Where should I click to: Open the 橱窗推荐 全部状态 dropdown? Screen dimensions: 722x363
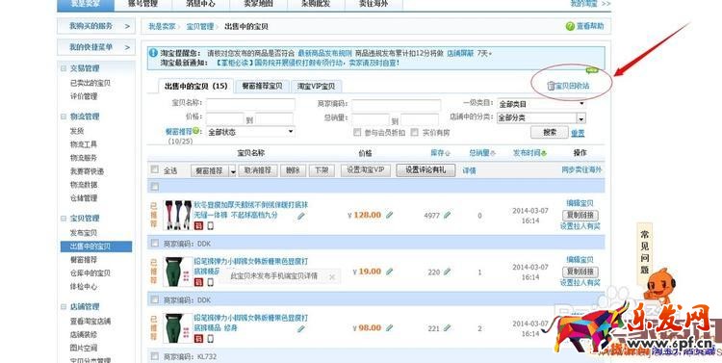tap(250, 132)
